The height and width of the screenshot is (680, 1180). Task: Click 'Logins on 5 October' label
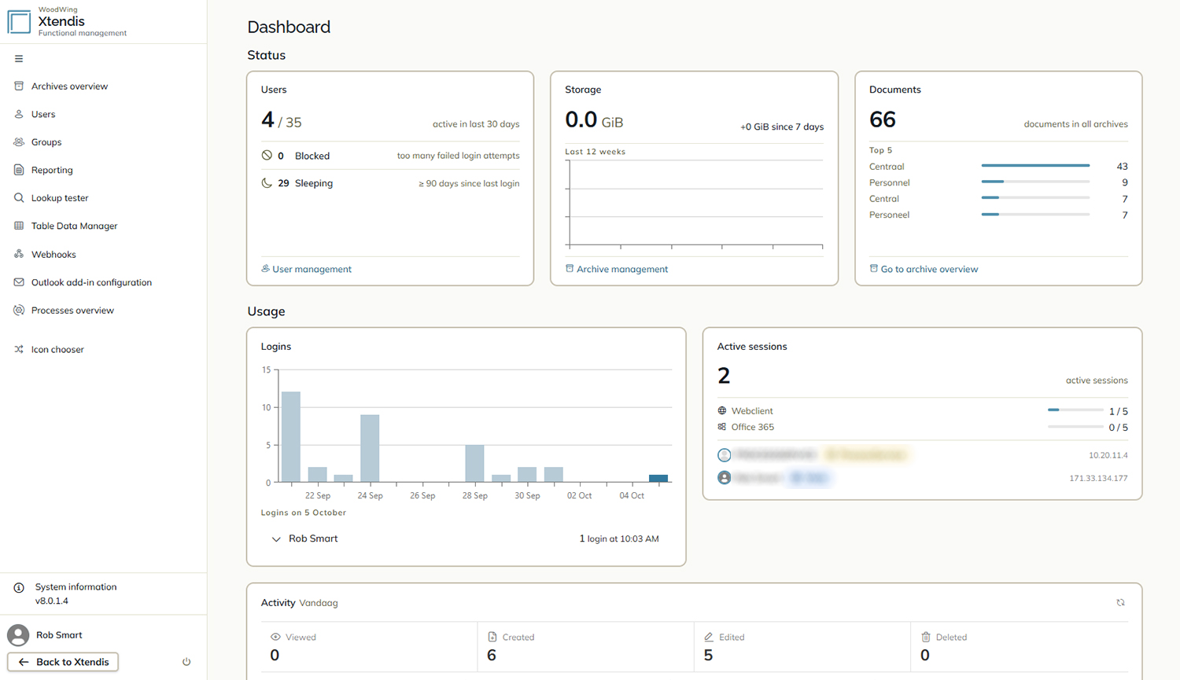[304, 513]
